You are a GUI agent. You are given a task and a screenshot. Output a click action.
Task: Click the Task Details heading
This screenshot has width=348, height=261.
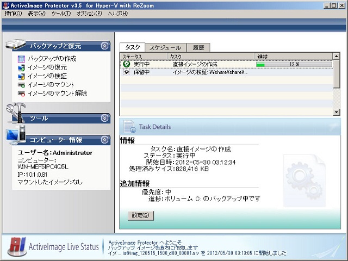155,127
